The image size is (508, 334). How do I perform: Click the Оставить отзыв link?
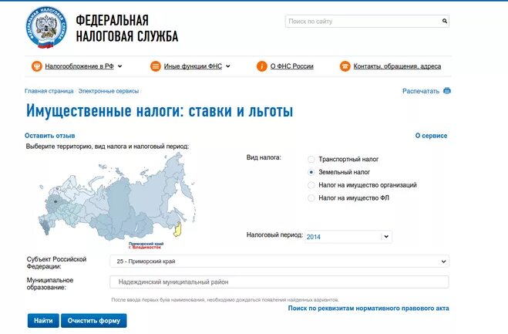[50, 136]
